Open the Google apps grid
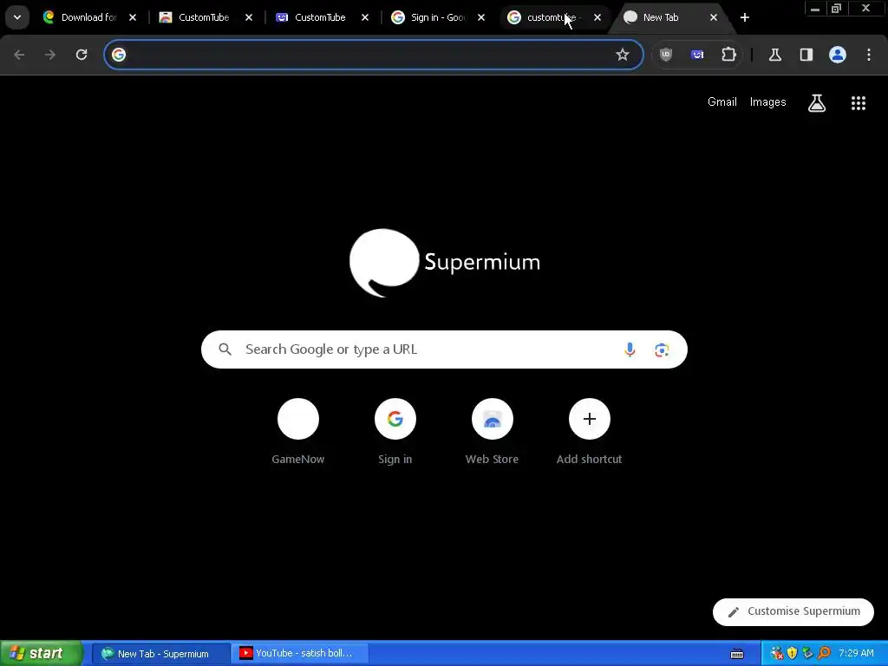 (859, 102)
